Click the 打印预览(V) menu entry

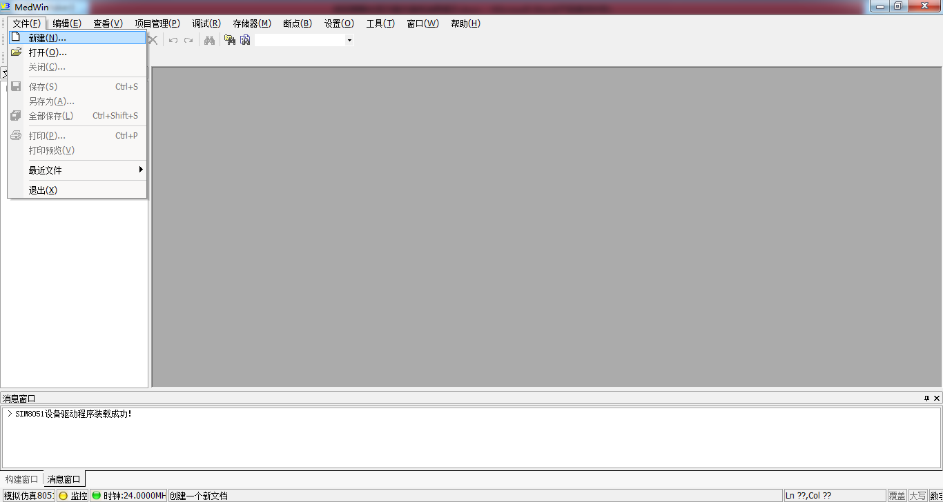pos(77,150)
